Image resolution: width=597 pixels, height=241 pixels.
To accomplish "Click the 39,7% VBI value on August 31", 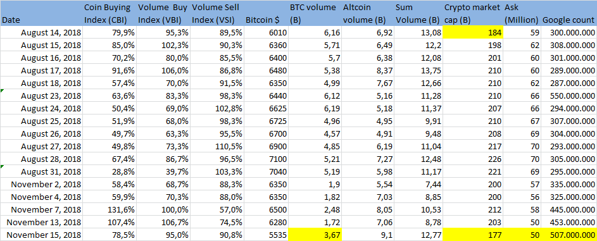I will click(163, 171).
